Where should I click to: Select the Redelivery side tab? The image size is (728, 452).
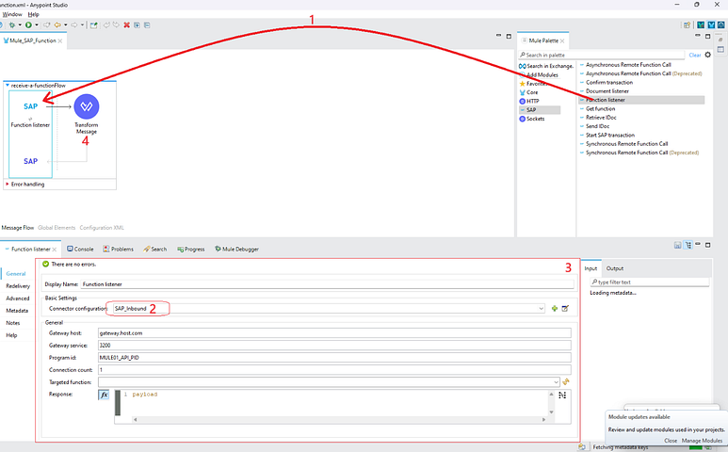pyautogui.click(x=18, y=286)
